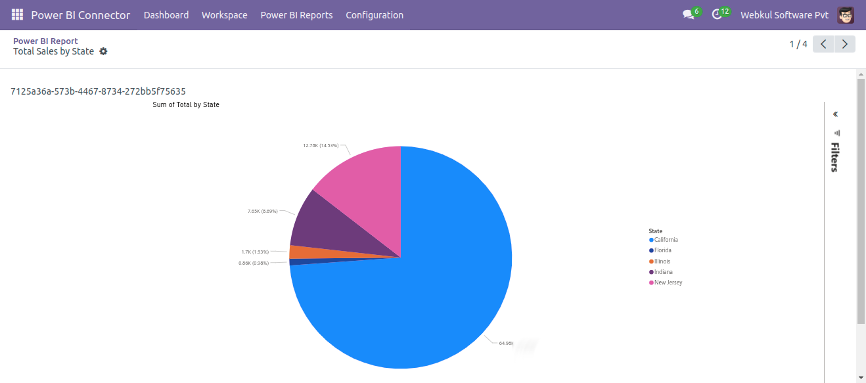Screen dimensions: 866x383
Task: Toggle the Florida legend entry
Action: (x=662, y=250)
